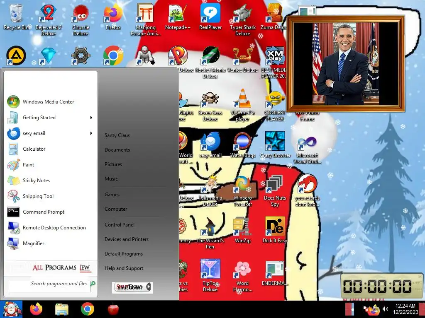Open the taskbar clock and date
Screen dimensions: 425x318
[x=405, y=309]
